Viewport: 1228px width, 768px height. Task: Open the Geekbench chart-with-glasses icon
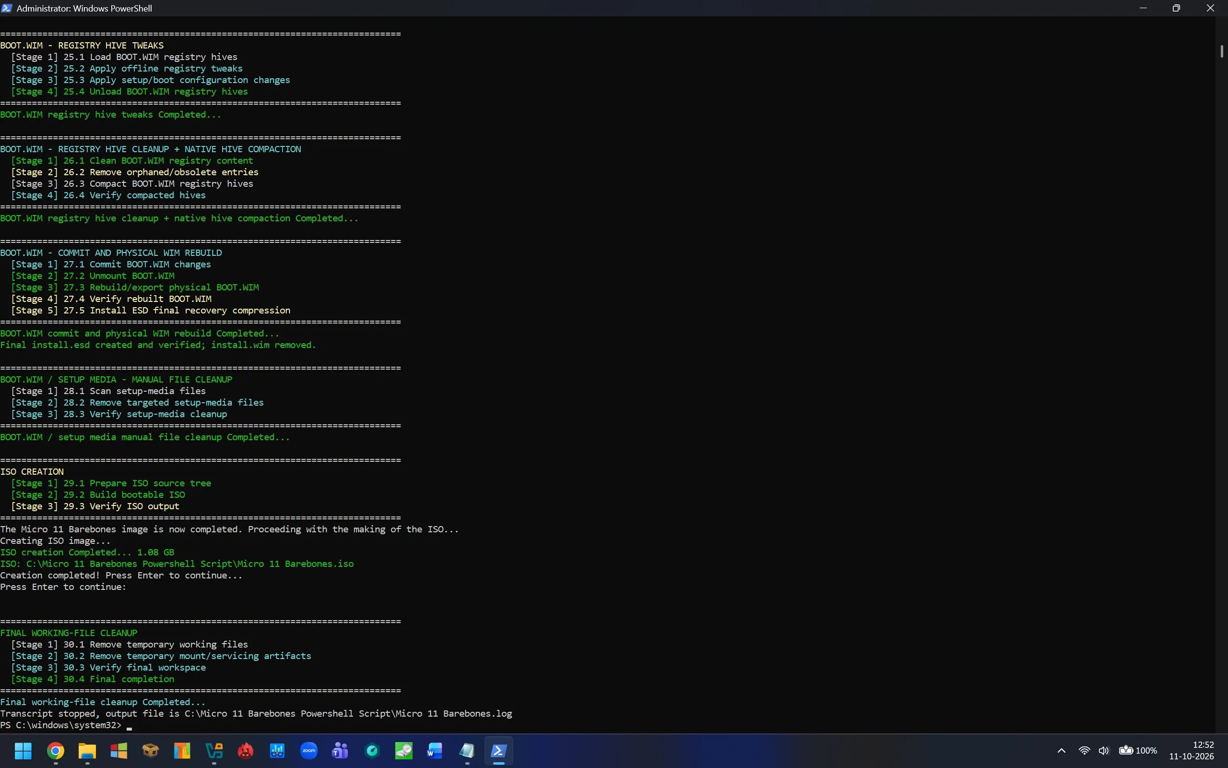pyautogui.click(x=277, y=750)
